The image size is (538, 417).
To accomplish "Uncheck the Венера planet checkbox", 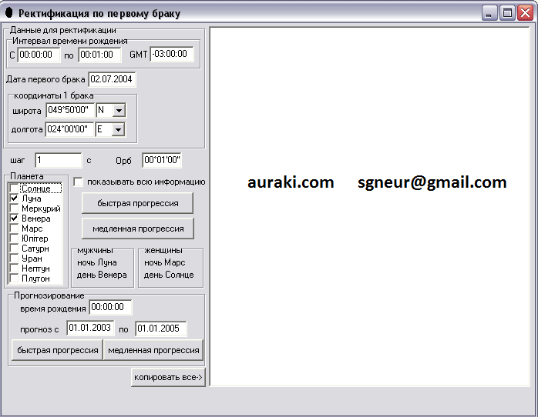I will 14,219.
